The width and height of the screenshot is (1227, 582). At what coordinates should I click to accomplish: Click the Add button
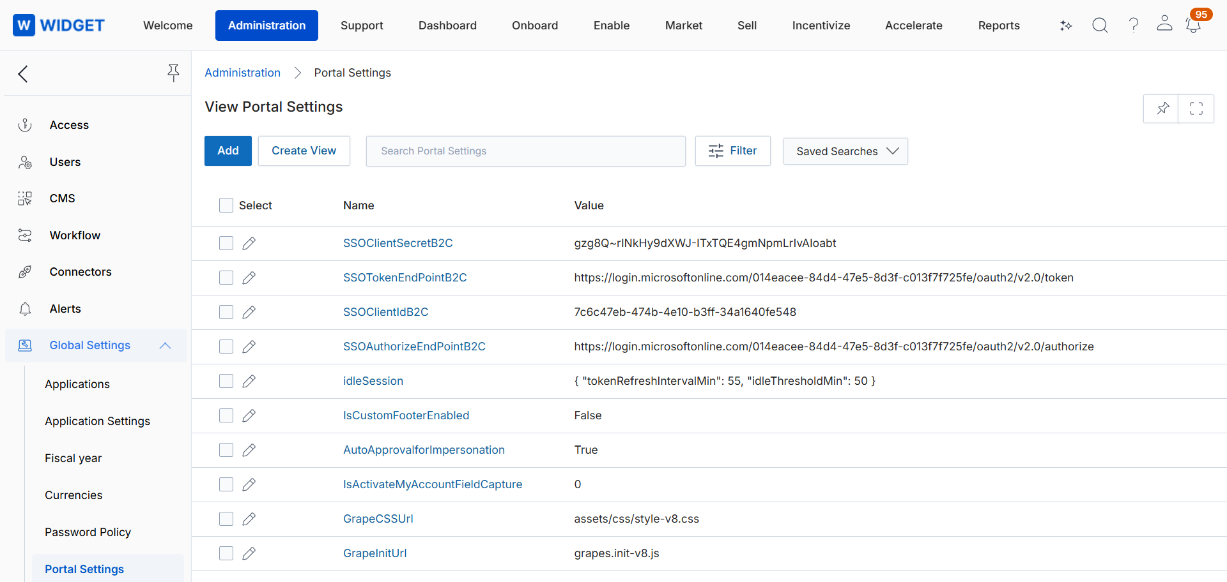(228, 151)
